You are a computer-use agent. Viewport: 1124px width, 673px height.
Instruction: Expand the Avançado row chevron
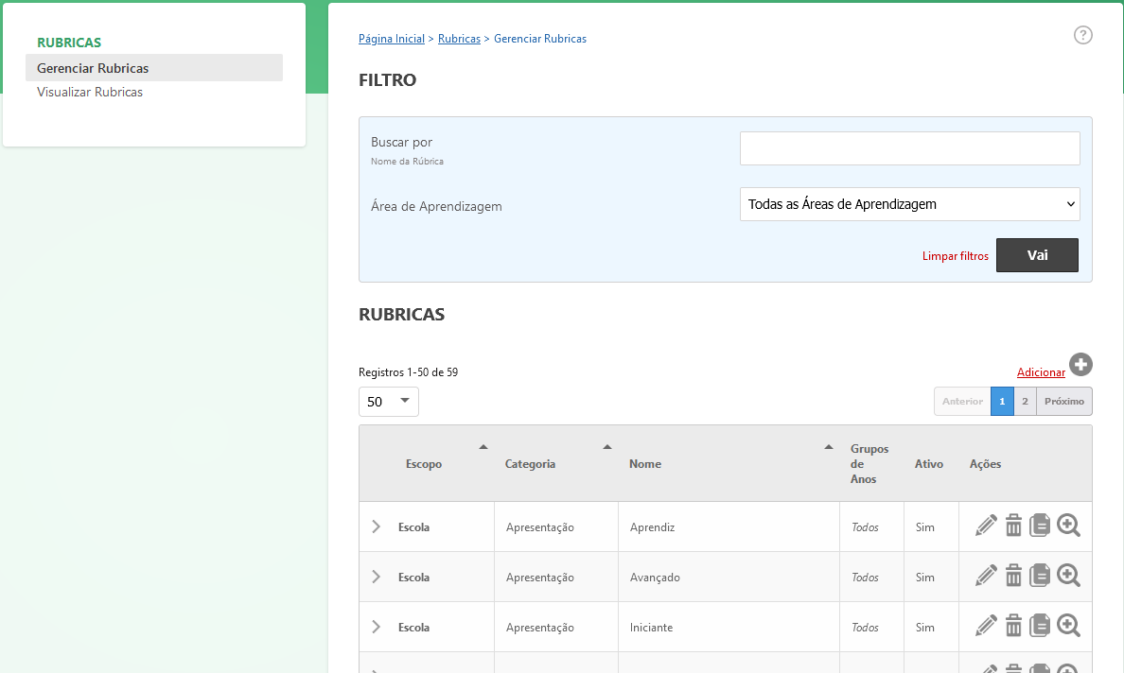click(376, 578)
